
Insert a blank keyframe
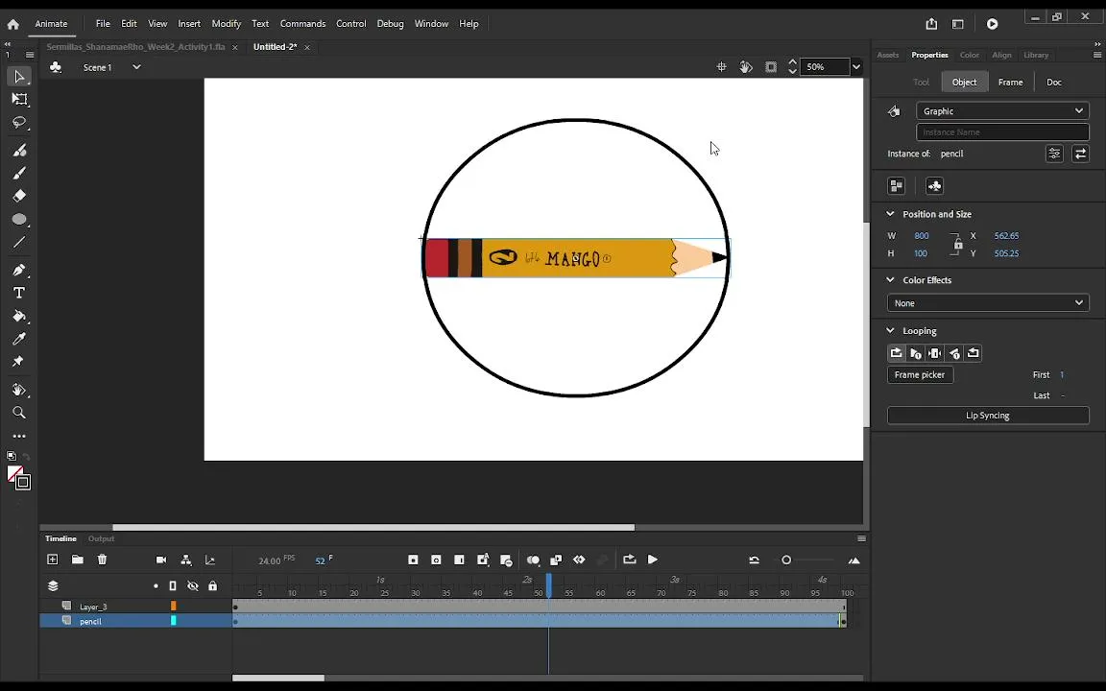pos(436,560)
